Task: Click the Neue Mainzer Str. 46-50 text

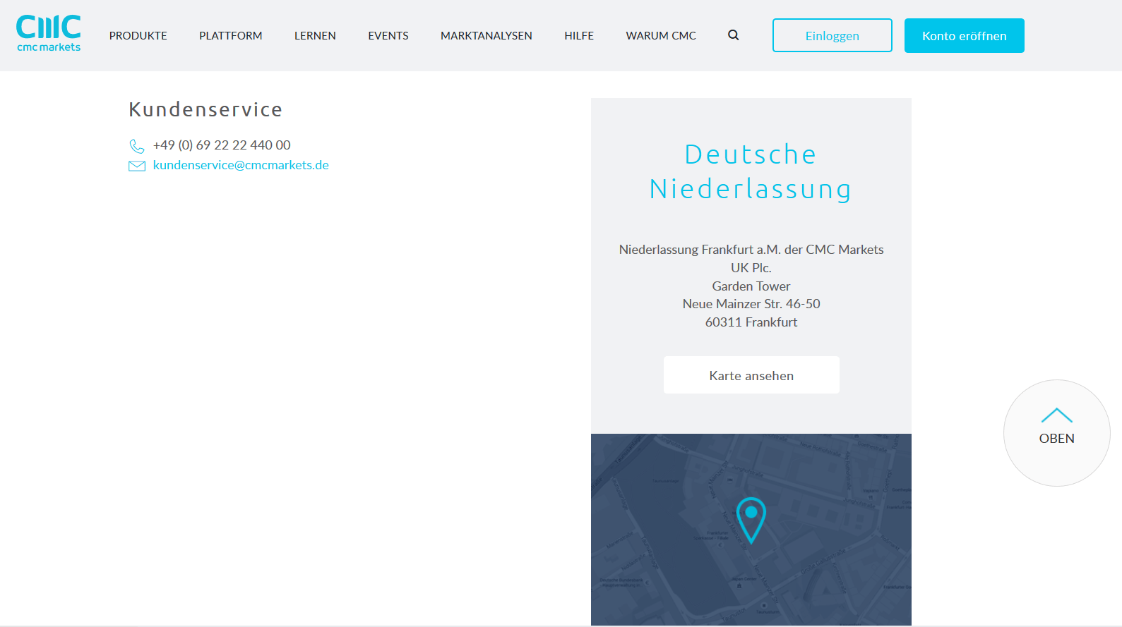Action: tap(751, 304)
